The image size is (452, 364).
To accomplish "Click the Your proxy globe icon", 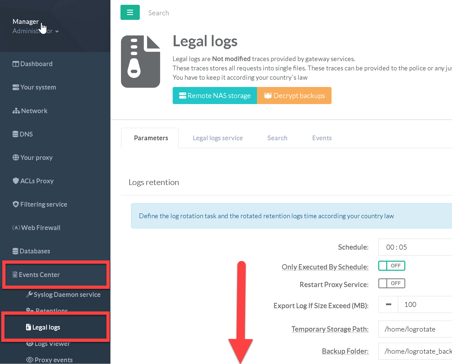I will 16,158.
